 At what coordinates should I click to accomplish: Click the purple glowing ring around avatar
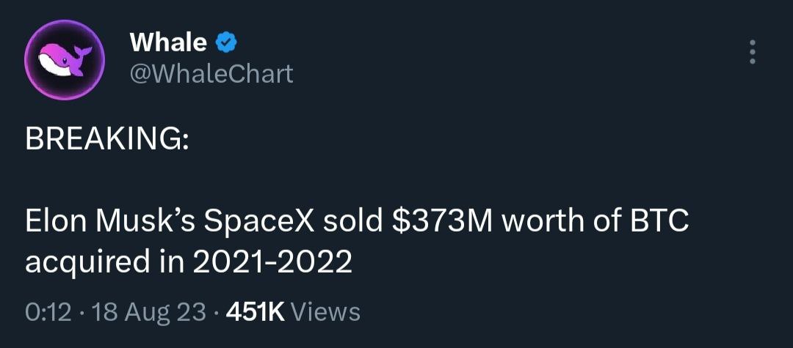pyautogui.click(x=65, y=21)
